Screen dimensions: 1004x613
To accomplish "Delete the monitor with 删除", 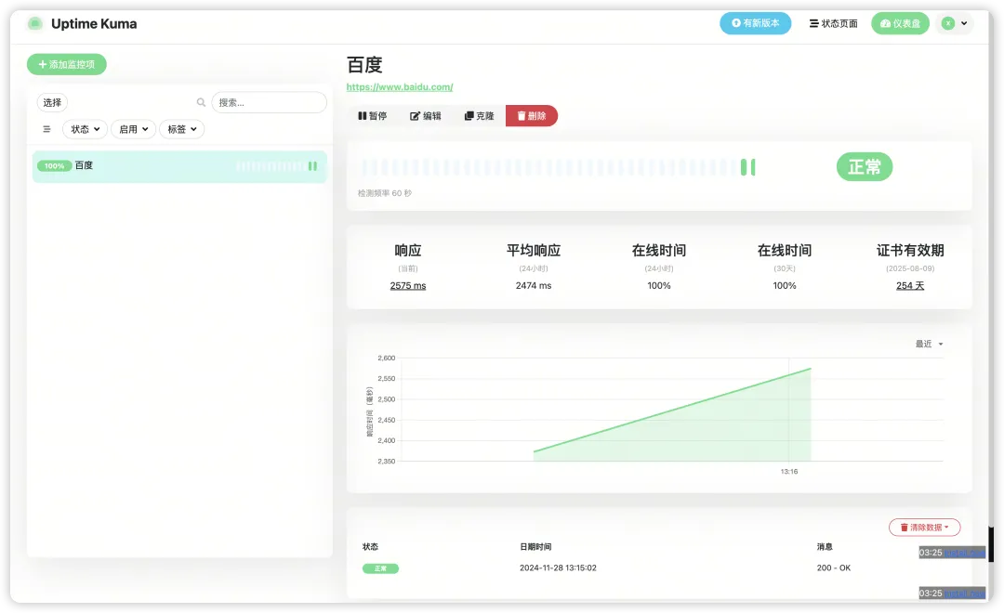I will (532, 116).
